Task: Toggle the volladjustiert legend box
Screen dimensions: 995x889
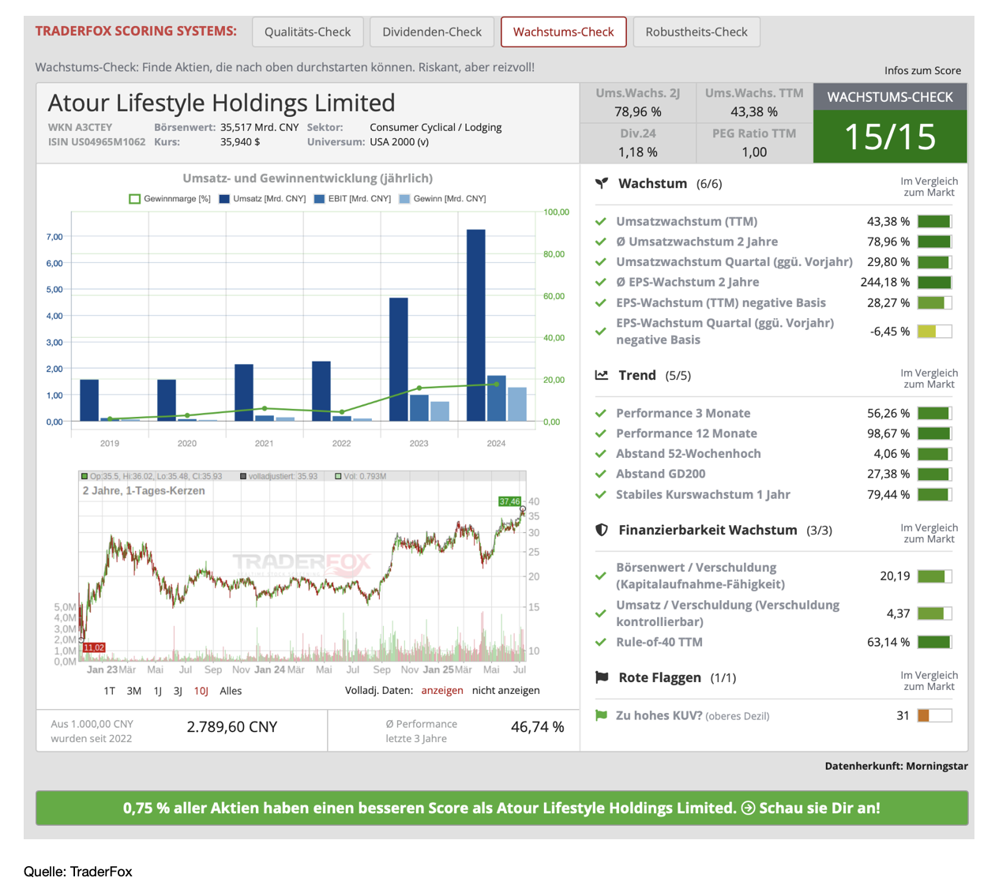Action: point(243,476)
